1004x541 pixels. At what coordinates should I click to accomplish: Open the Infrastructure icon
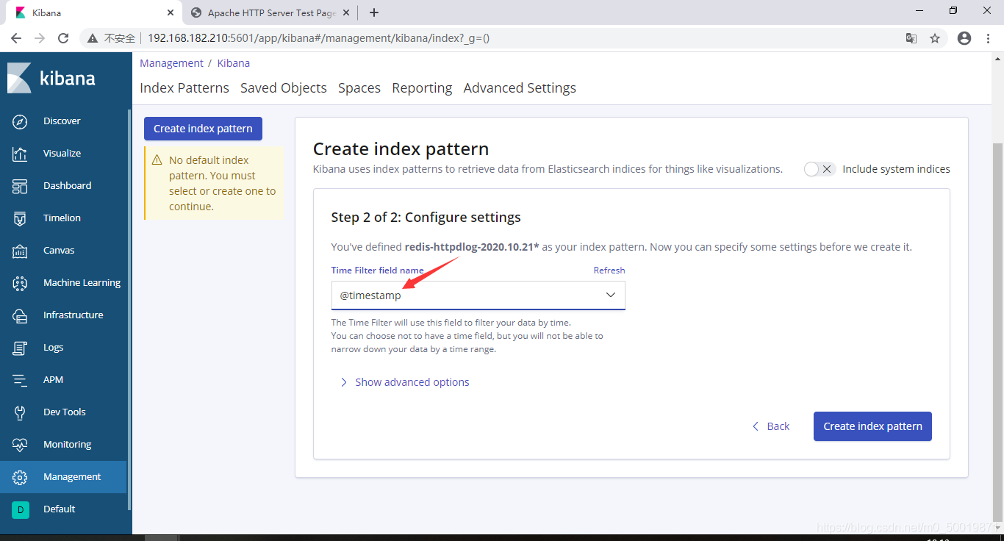point(20,315)
